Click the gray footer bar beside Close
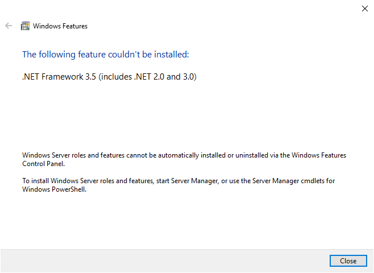Viewport: 374px width, 273px height. 165,261
